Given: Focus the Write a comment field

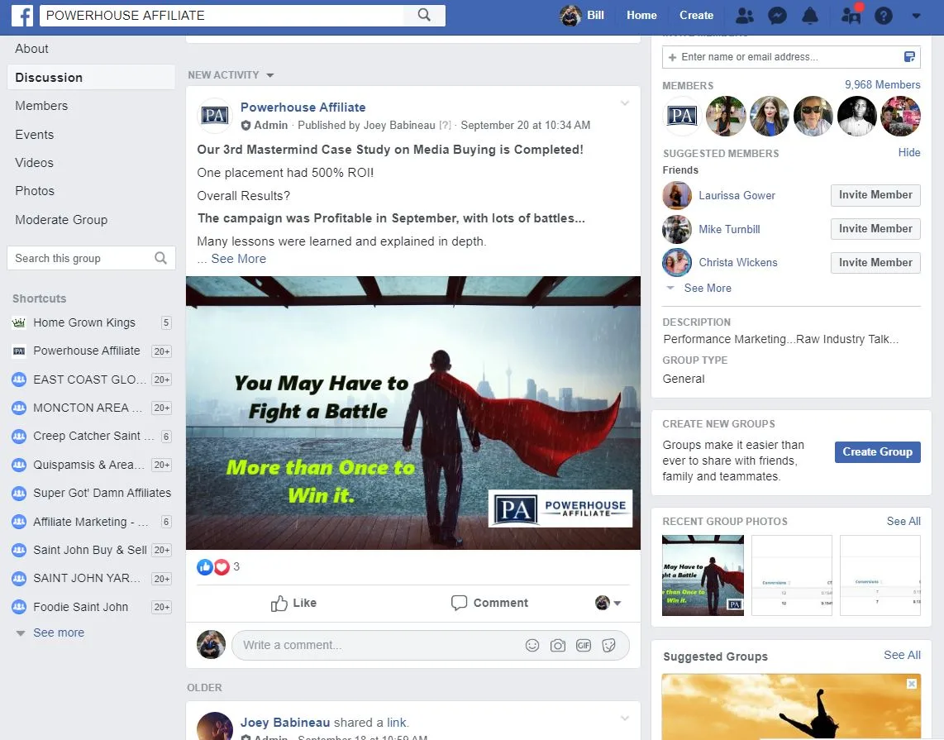Looking at the screenshot, I should coord(431,646).
